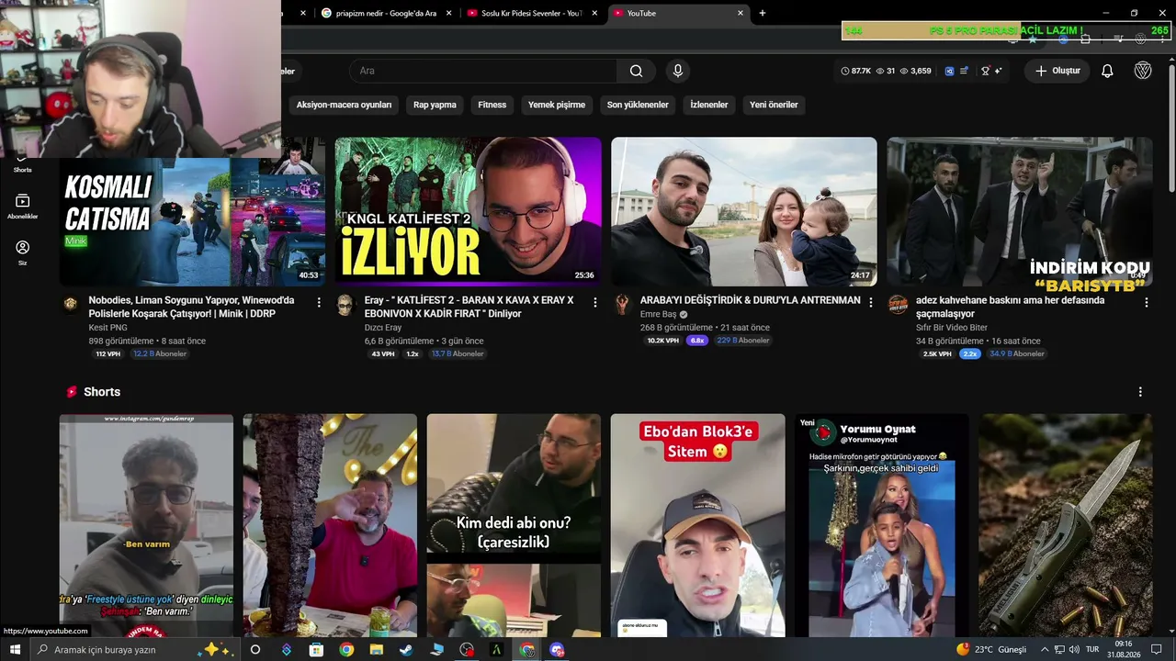Start voice search with the microphone
The height and width of the screenshot is (661, 1176).
coord(678,71)
